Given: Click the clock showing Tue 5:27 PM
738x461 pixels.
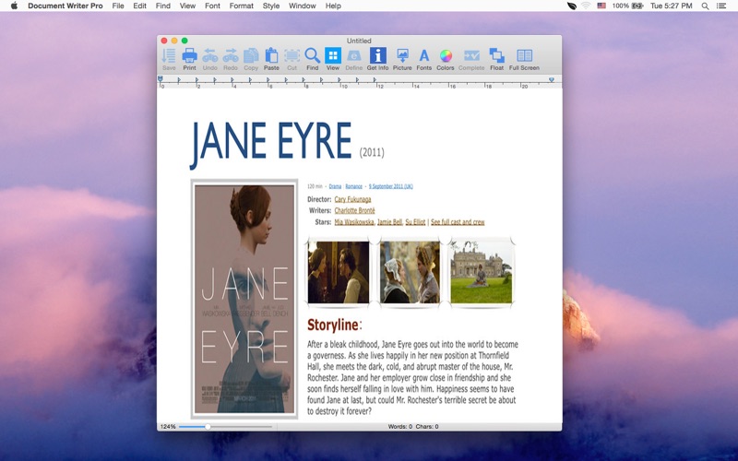Looking at the screenshot, I should [672, 6].
